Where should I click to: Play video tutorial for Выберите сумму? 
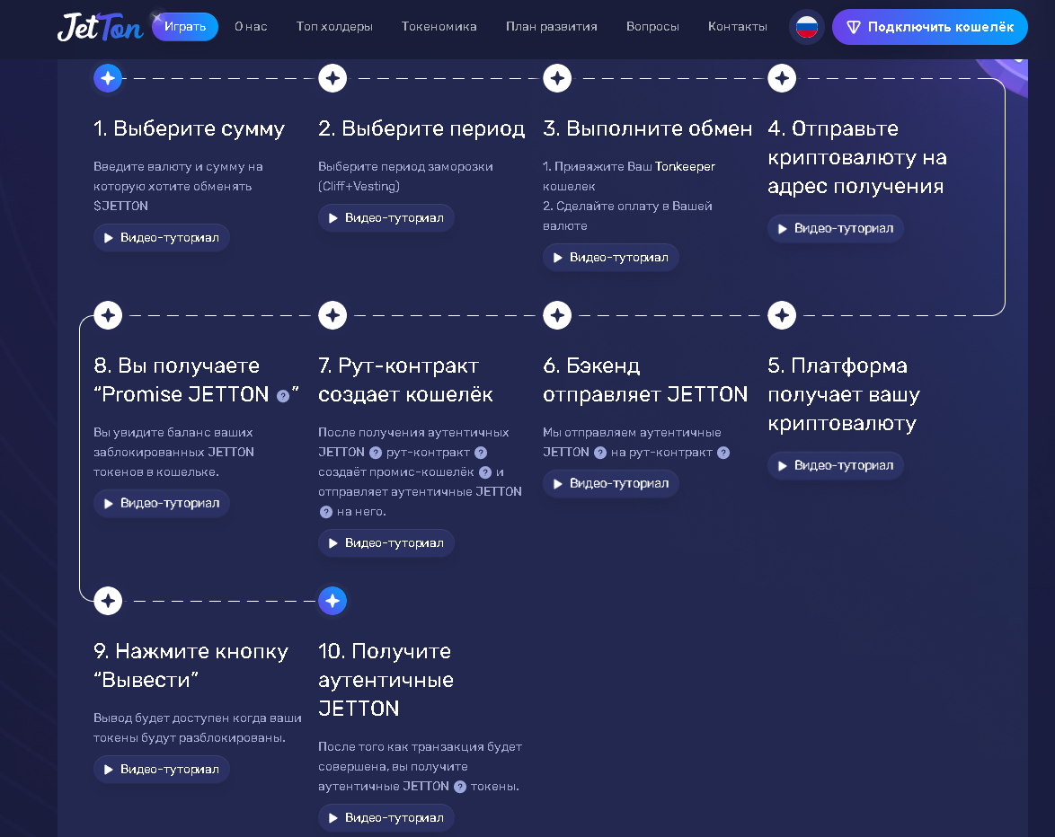(162, 238)
